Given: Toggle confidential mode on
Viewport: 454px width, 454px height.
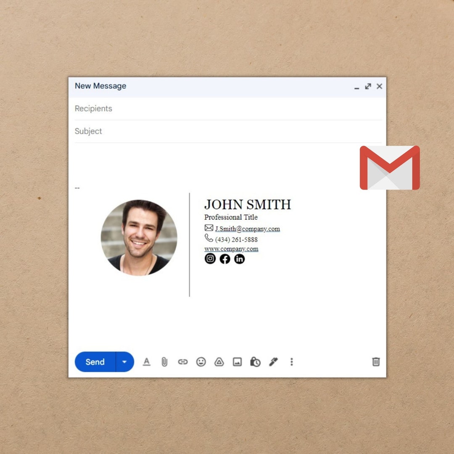Looking at the screenshot, I should tap(256, 362).
